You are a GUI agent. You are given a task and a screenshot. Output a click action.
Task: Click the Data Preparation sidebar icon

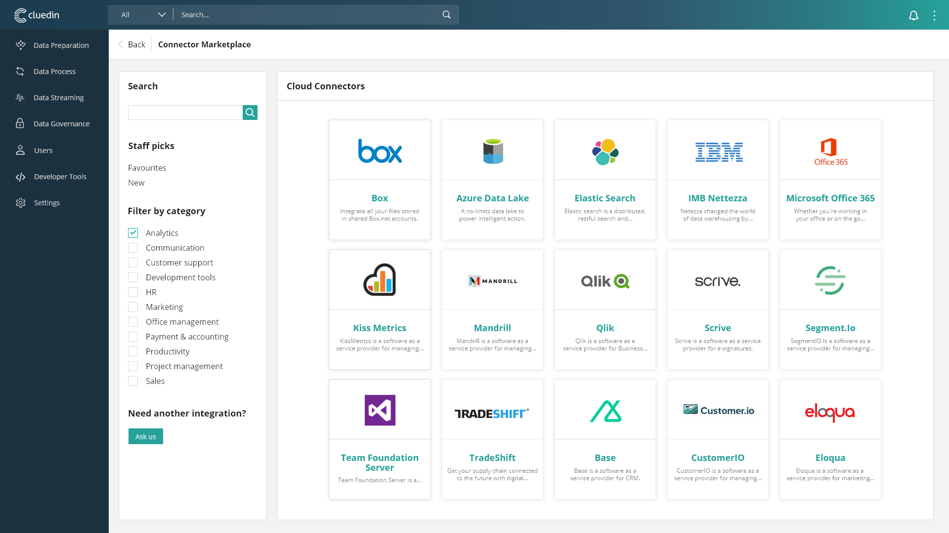pos(20,45)
